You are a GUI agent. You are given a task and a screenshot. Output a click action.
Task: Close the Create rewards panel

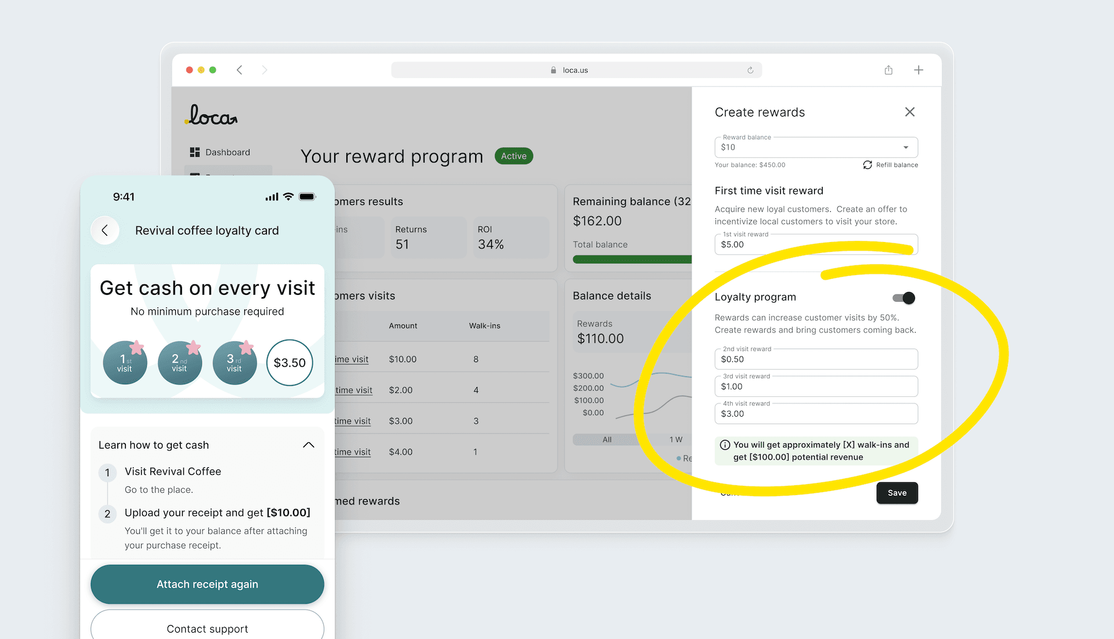(910, 112)
